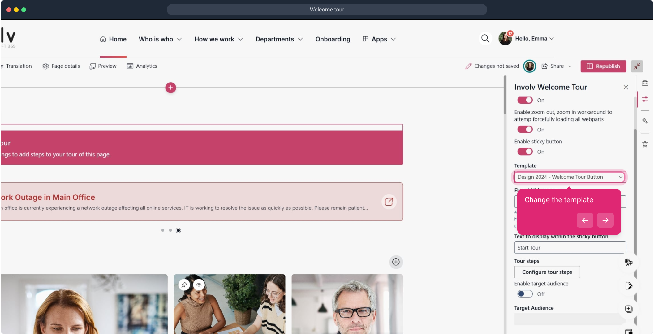Toggle the zoom workaround switch

(x=525, y=129)
